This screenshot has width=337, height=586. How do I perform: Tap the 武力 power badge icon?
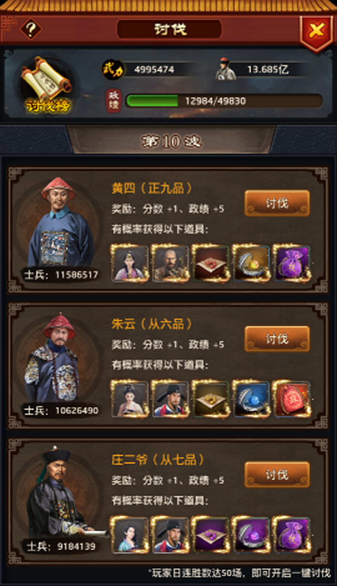click(113, 70)
